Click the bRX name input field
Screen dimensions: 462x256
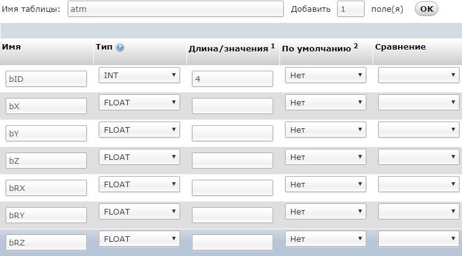[46, 188]
